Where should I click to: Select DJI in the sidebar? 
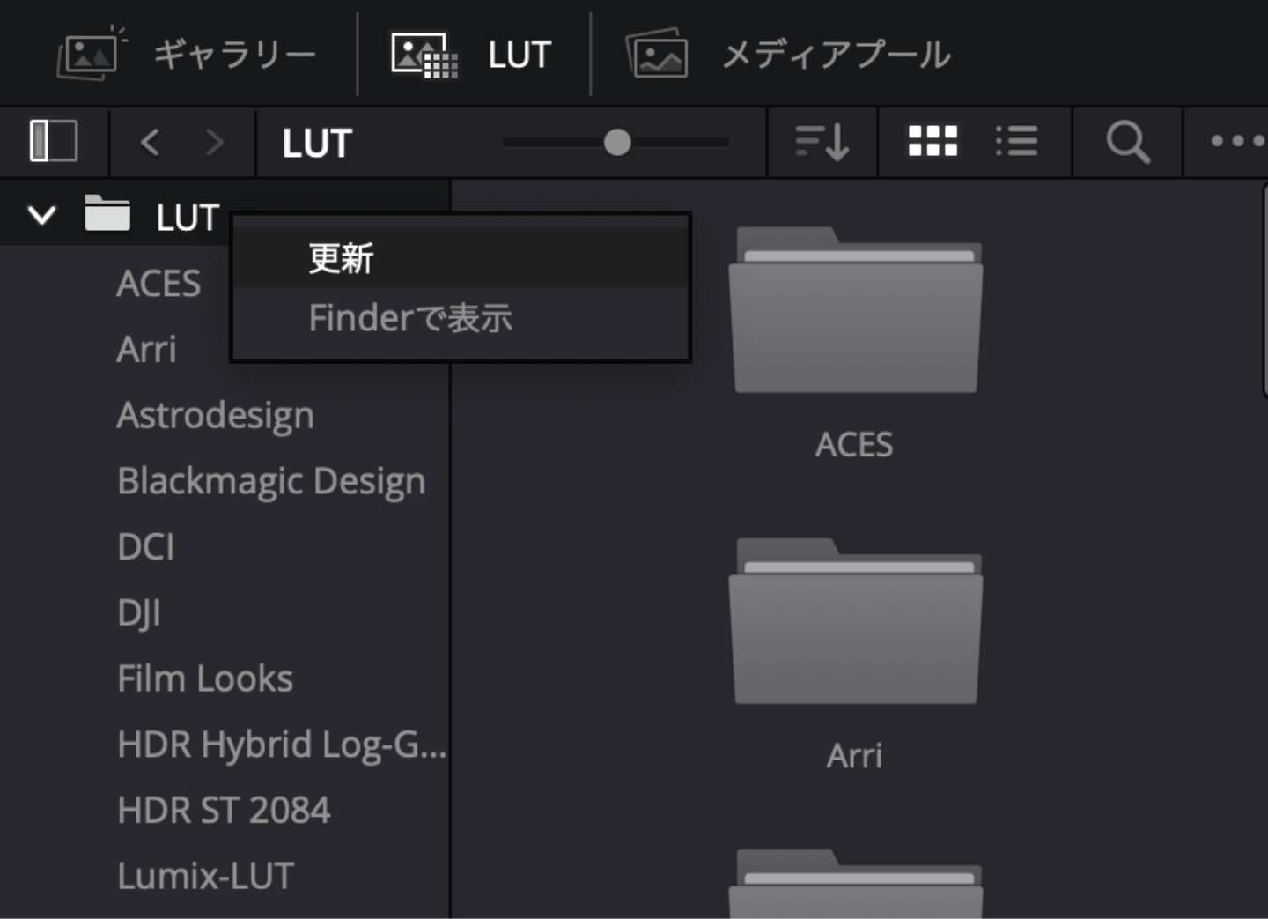[x=139, y=613]
